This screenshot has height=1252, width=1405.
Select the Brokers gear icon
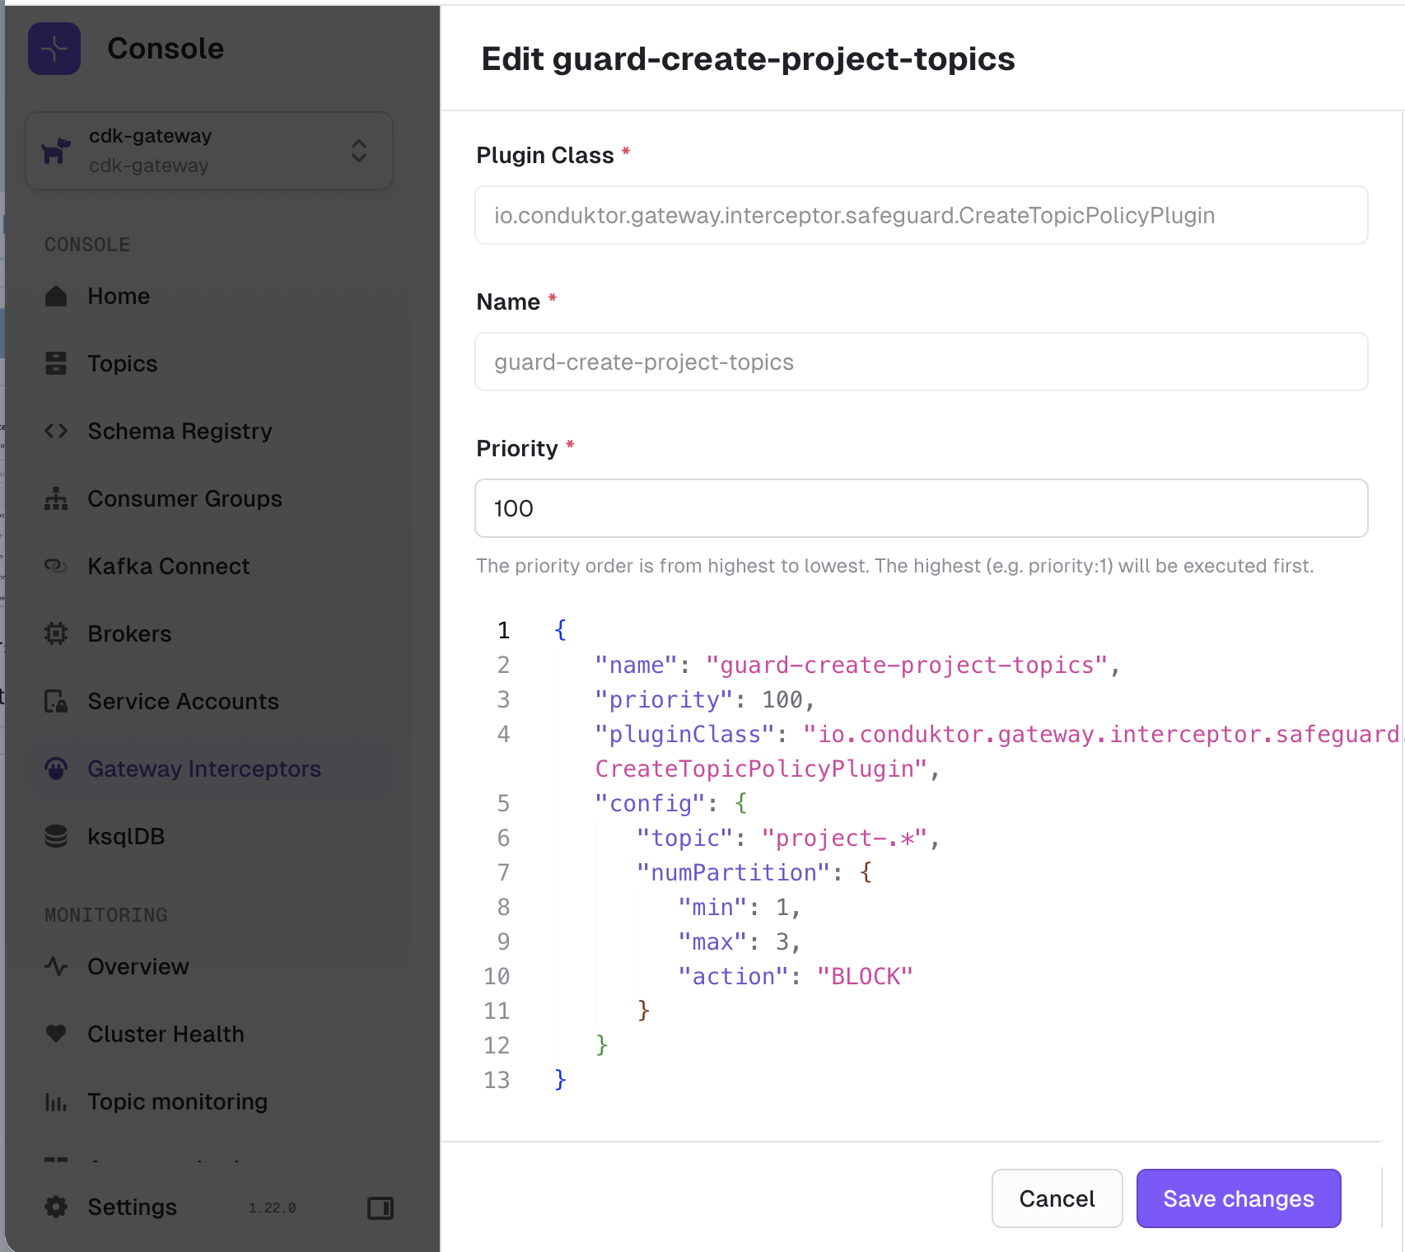coord(55,633)
